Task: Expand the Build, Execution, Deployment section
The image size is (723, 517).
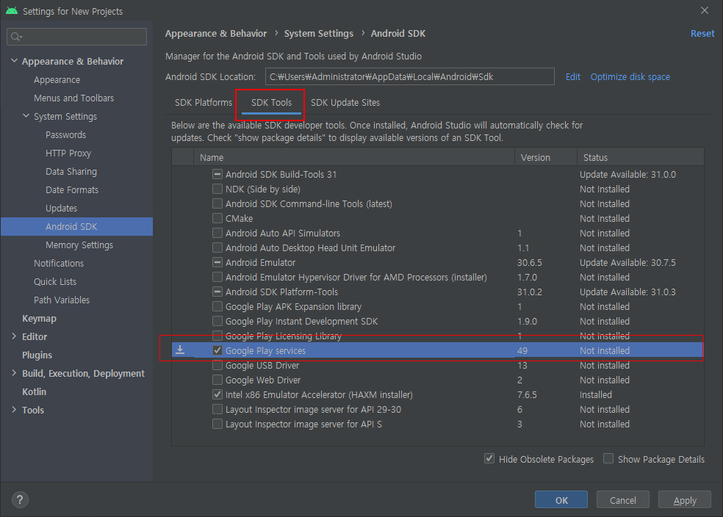Action: 14,373
